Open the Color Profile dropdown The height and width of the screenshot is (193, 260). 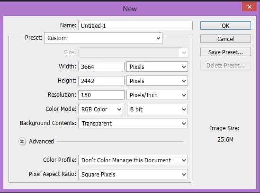(133, 160)
